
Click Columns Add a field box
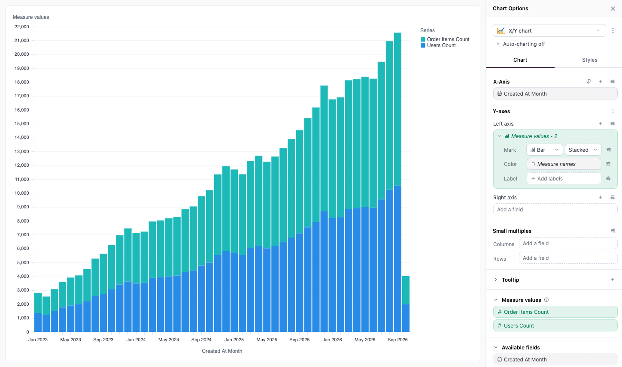point(568,243)
